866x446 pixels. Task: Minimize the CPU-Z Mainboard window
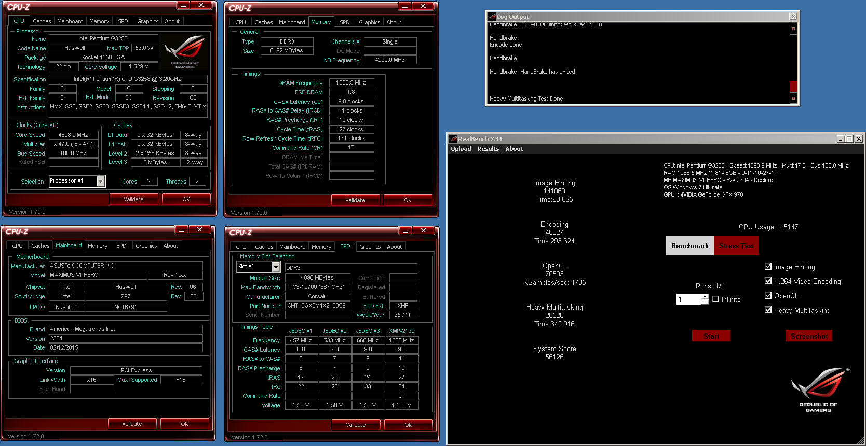click(182, 229)
